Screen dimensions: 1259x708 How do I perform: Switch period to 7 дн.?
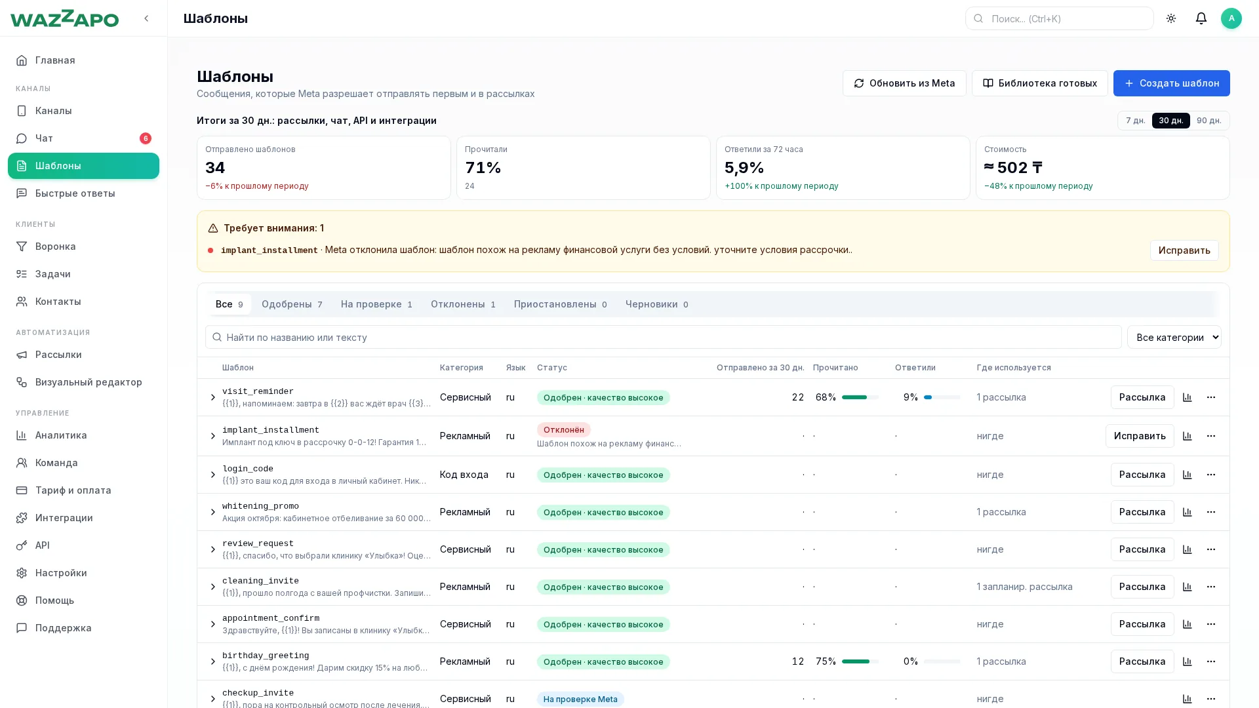(1135, 121)
